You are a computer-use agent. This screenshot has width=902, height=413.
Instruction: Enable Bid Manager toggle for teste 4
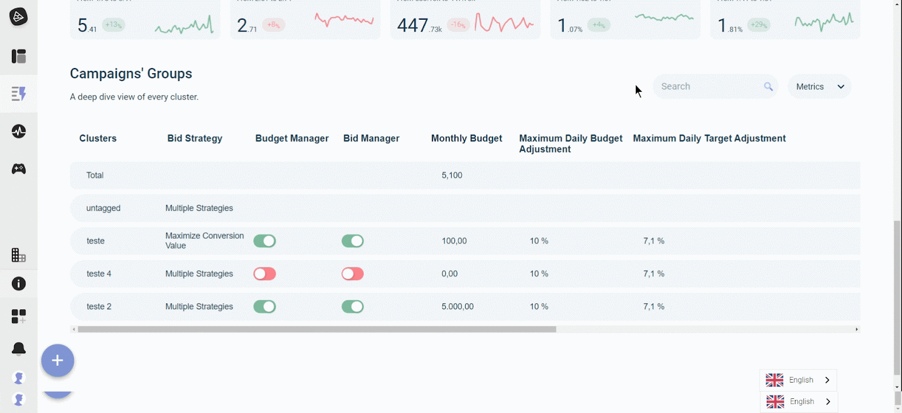tap(352, 274)
